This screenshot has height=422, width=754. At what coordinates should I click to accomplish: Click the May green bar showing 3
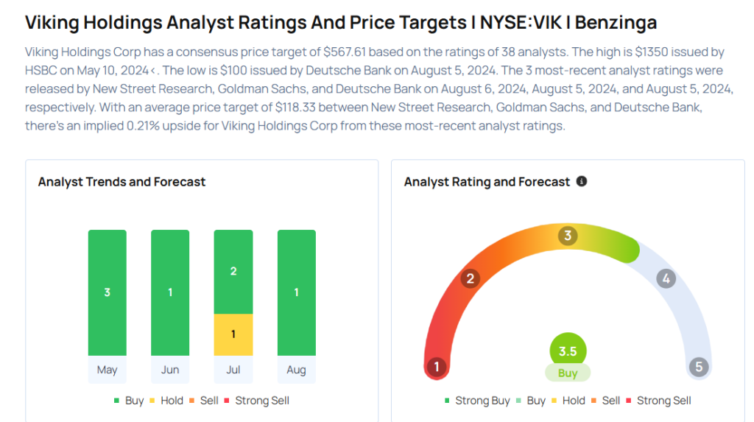[x=107, y=292]
